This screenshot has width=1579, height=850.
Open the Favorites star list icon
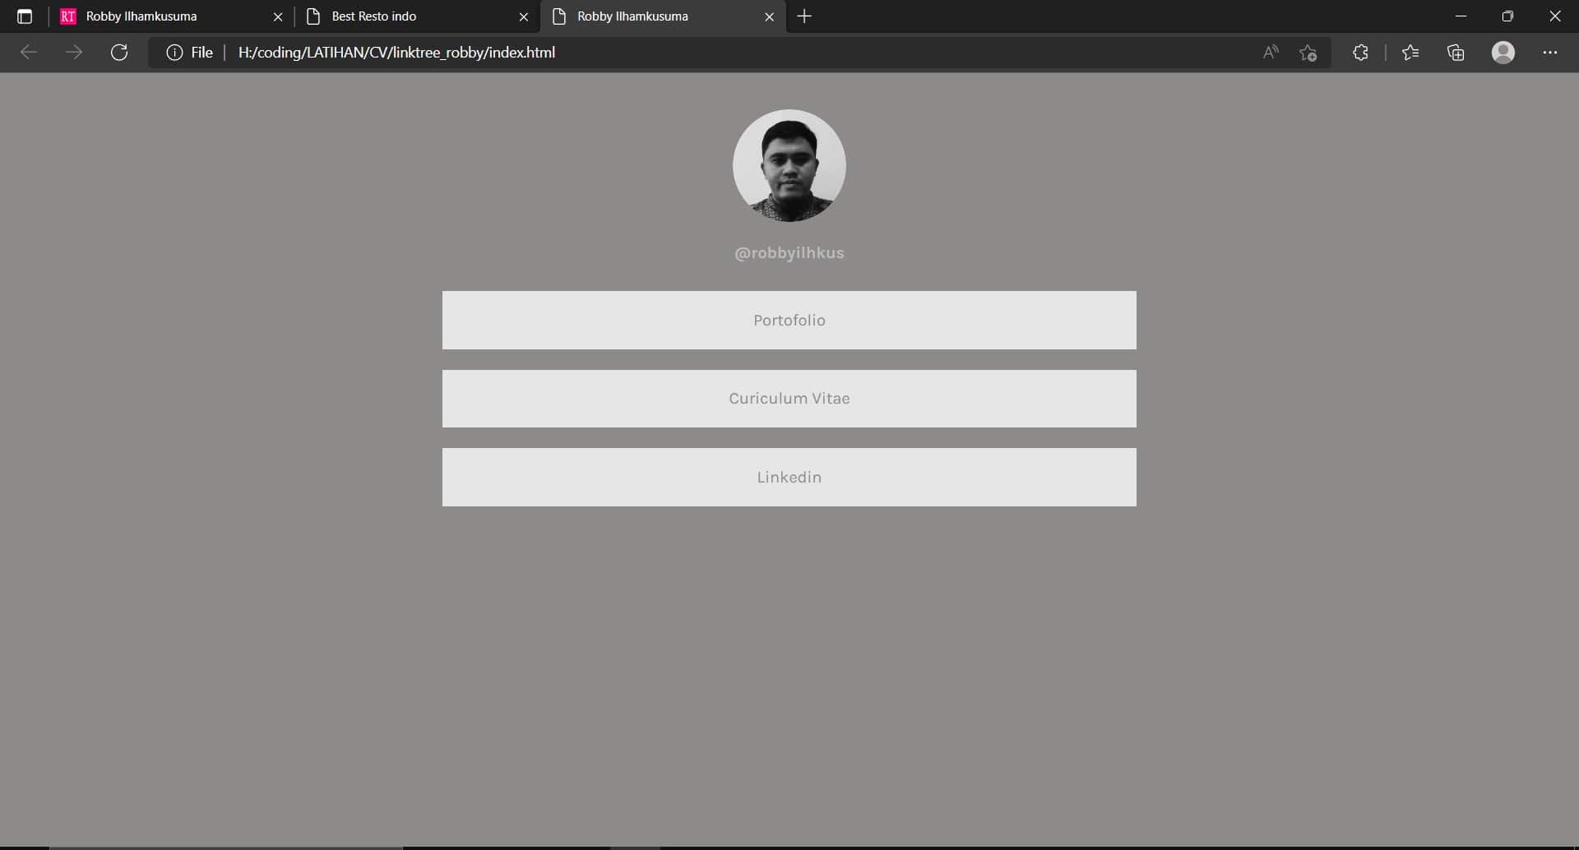pyautogui.click(x=1410, y=53)
